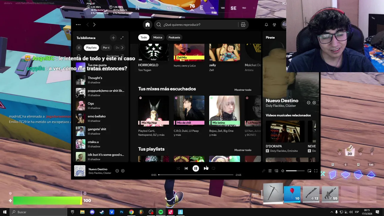Open Photoshop from the taskbar
The height and width of the screenshot is (216, 384).
pyautogui.click(x=121, y=212)
